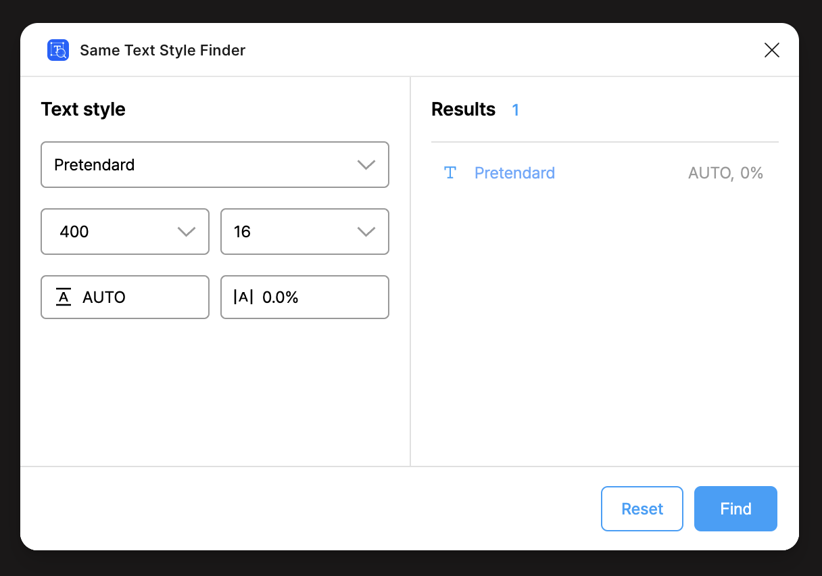Viewport: 822px width, 576px height.
Task: Click the AUTO line height input field
Action: (x=125, y=297)
